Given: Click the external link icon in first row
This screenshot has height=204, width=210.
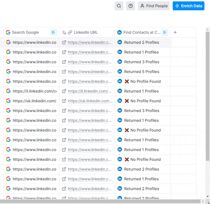Looking at the screenshot, I should click(64, 42).
